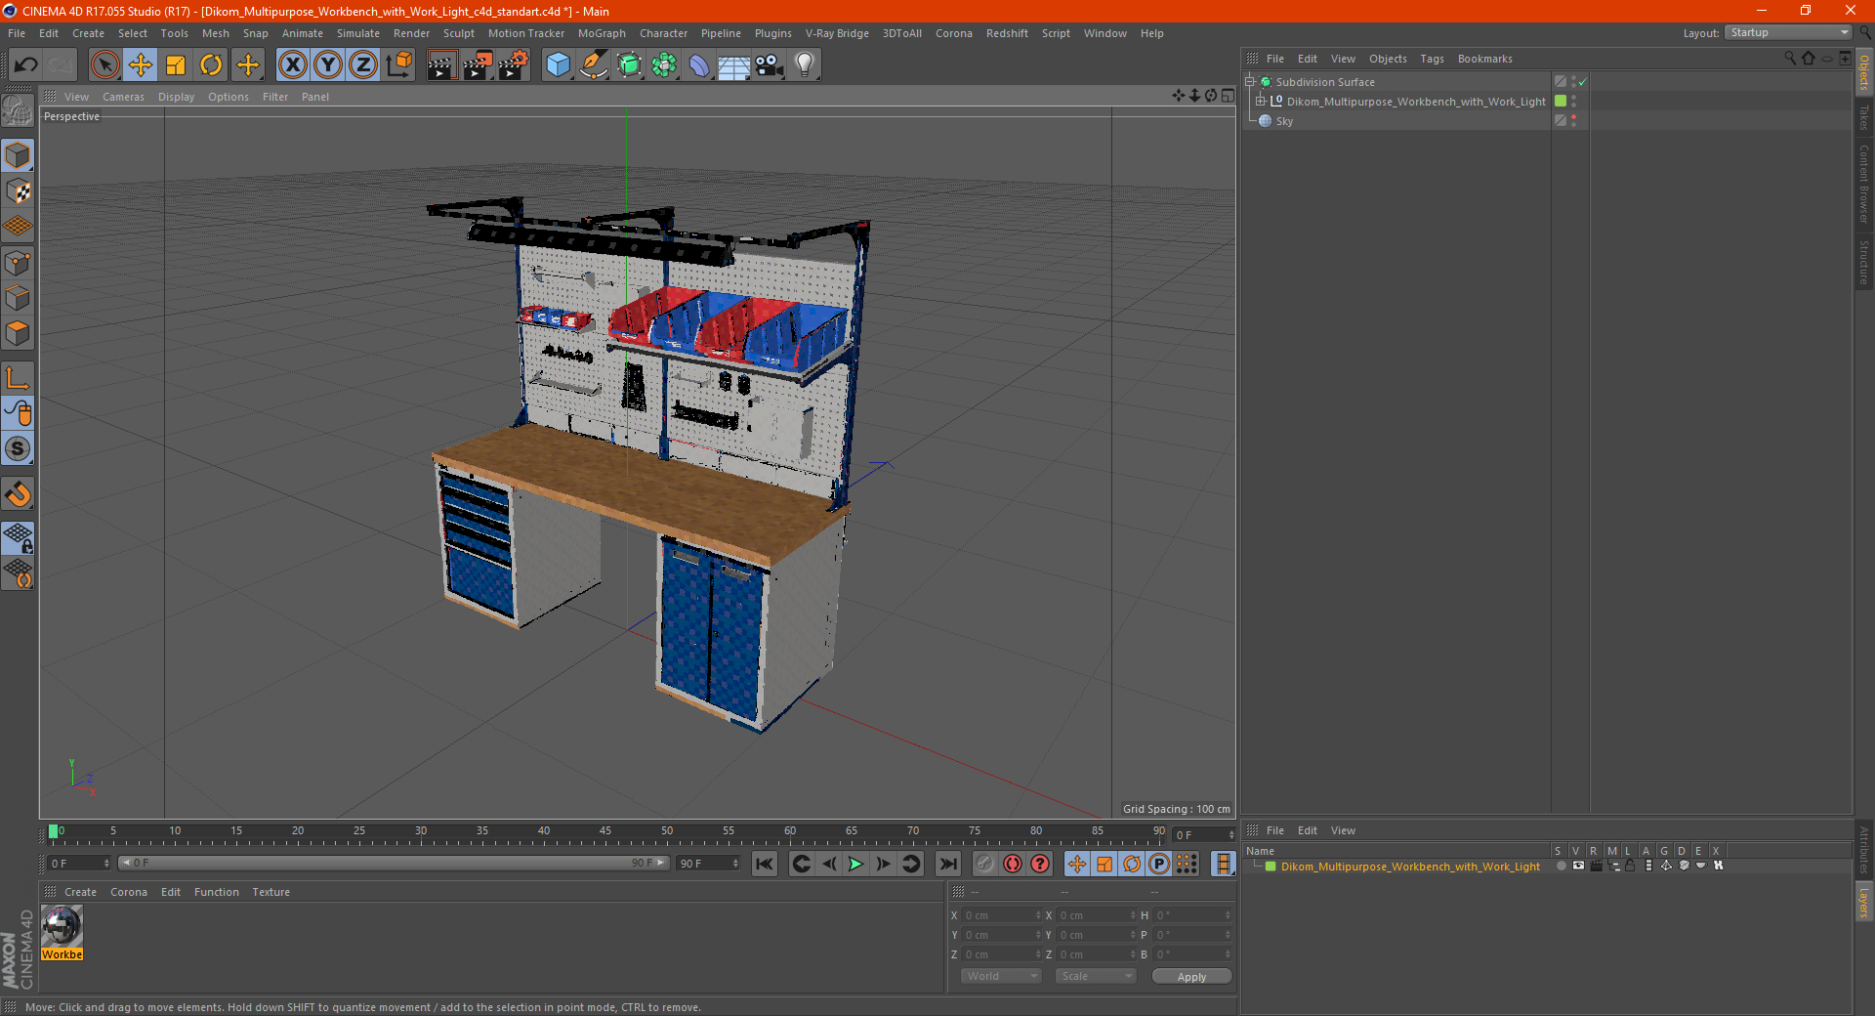1875x1016 pixels.
Task: Expand the Dikom_Multipurpose_Workbench object tree
Action: (x=1261, y=102)
